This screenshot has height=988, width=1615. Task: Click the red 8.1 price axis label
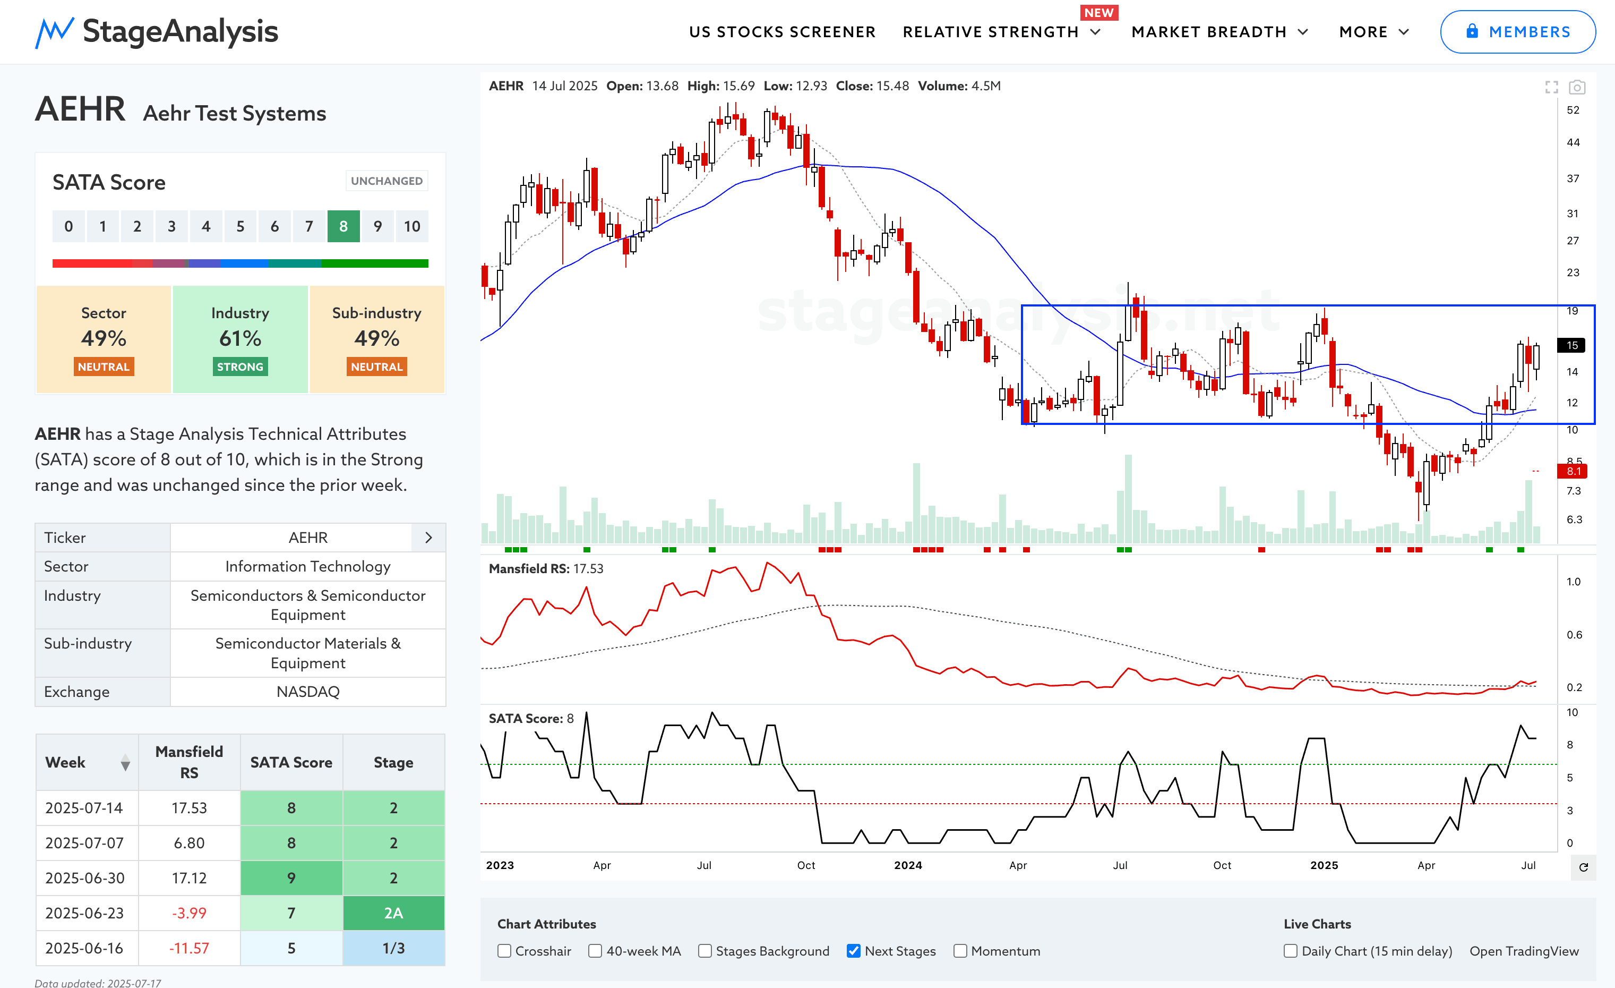pyautogui.click(x=1573, y=471)
